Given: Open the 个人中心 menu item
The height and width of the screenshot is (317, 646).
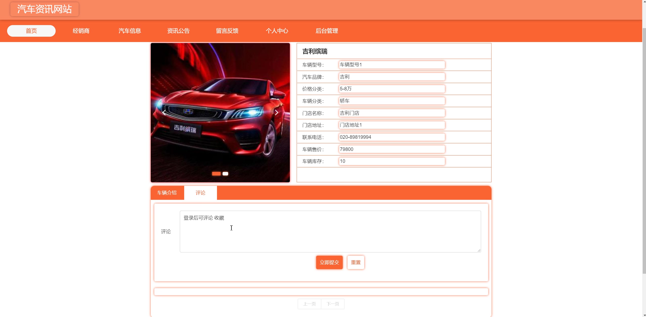Looking at the screenshot, I should tap(277, 31).
